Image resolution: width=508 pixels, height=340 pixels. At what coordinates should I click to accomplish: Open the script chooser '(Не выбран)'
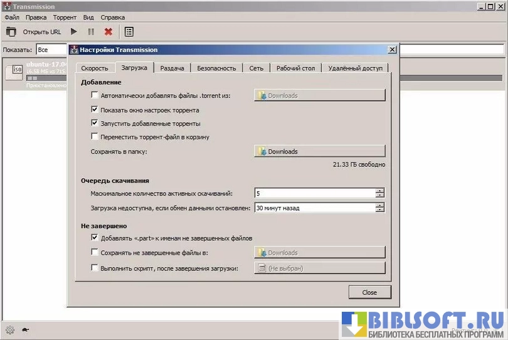[319, 268]
